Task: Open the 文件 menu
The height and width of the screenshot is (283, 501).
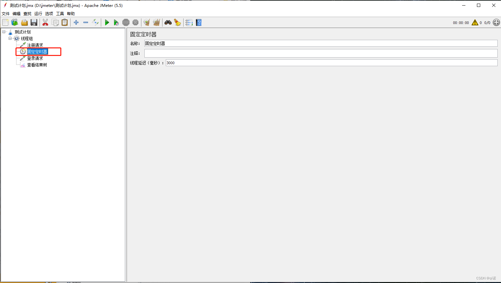Action: (6, 13)
